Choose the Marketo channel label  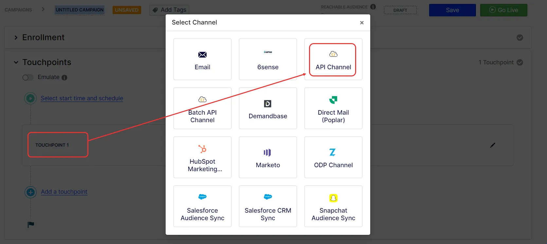coord(268,165)
